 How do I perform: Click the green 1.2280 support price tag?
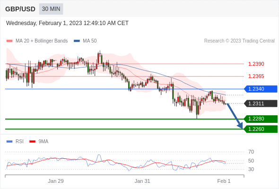(x=261, y=119)
